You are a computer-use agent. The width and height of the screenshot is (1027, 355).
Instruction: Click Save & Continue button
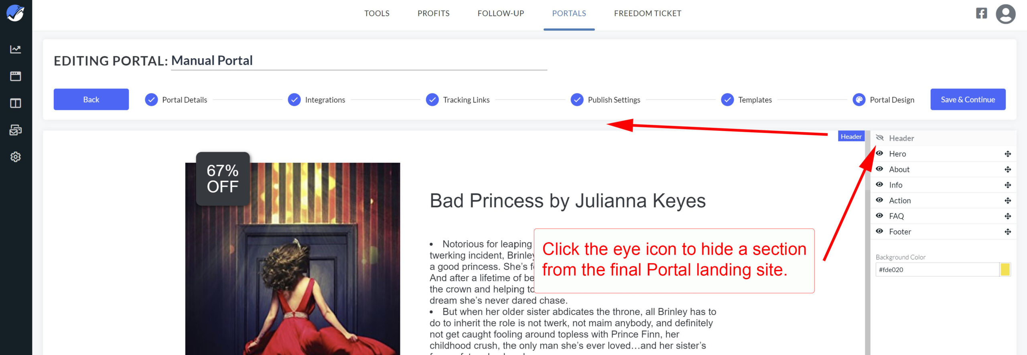[968, 99]
